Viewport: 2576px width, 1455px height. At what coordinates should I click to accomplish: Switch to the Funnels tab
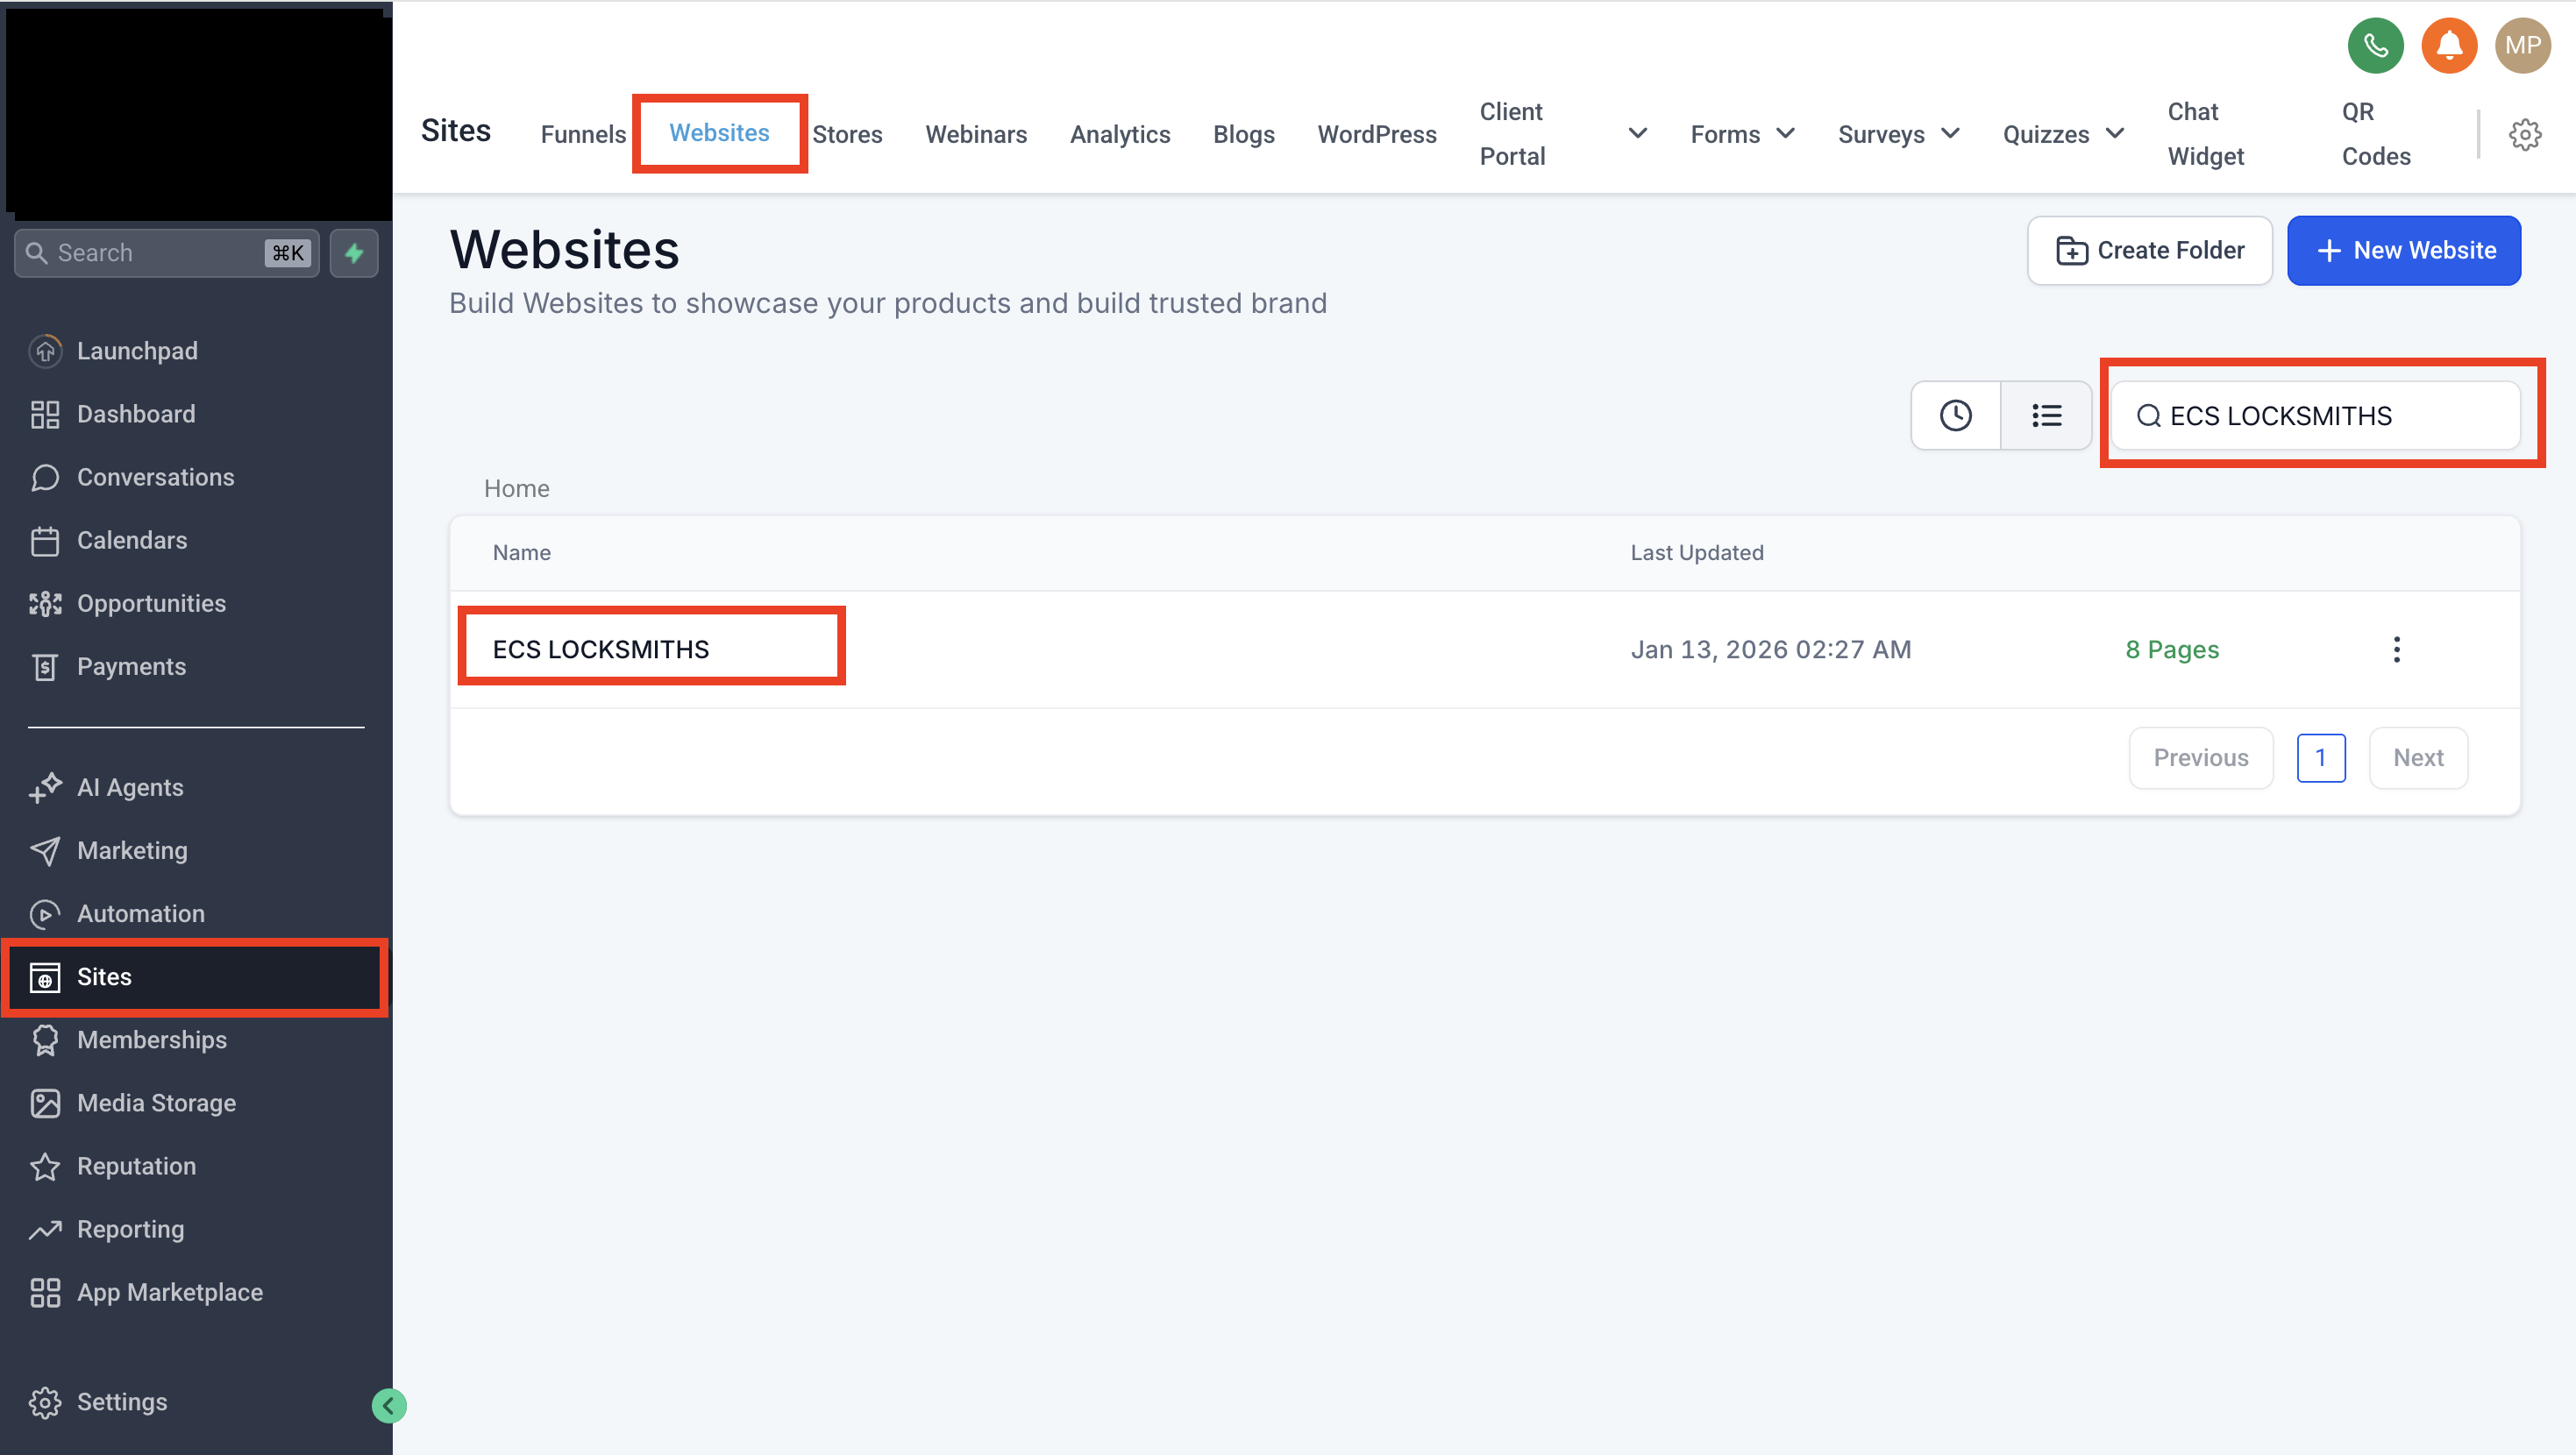point(583,133)
